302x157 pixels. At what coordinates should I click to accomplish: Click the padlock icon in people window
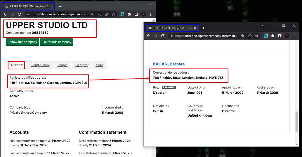click(172, 36)
